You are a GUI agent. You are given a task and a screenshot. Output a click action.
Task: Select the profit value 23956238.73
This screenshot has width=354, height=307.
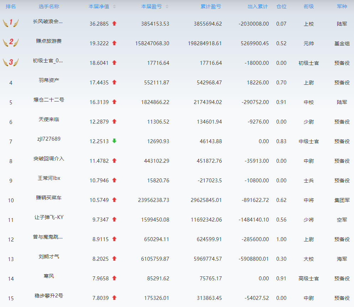[154, 200]
